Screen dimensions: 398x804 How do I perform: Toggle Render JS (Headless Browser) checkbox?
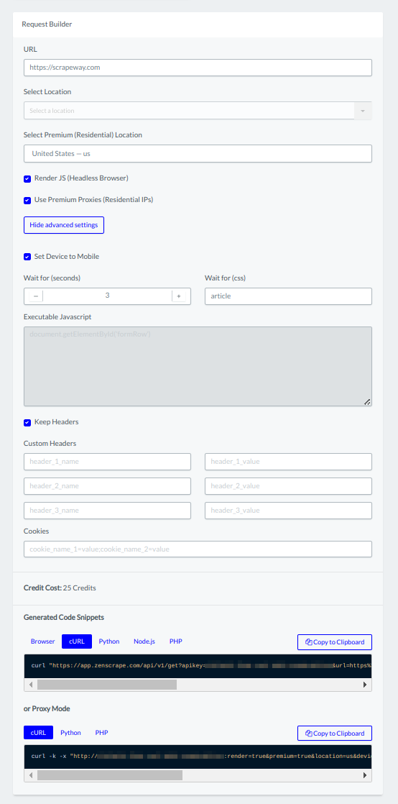28,179
